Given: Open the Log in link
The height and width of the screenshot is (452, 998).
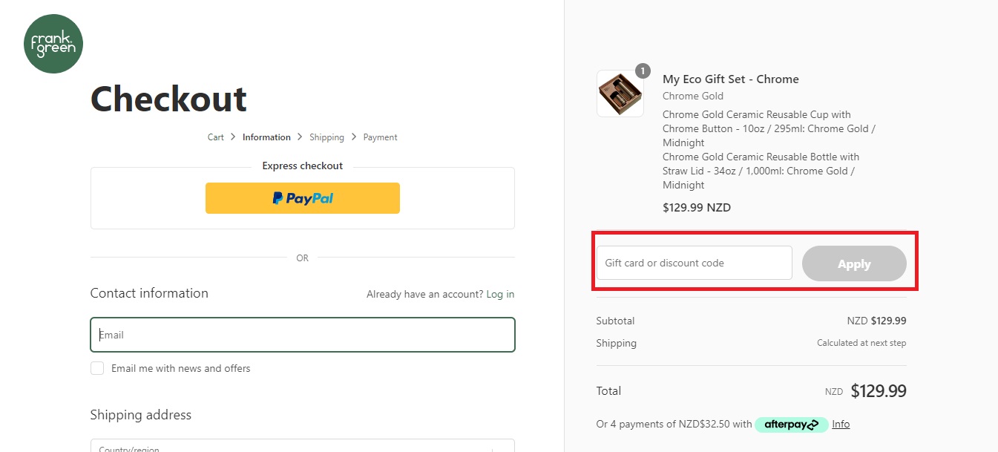Looking at the screenshot, I should pos(500,294).
